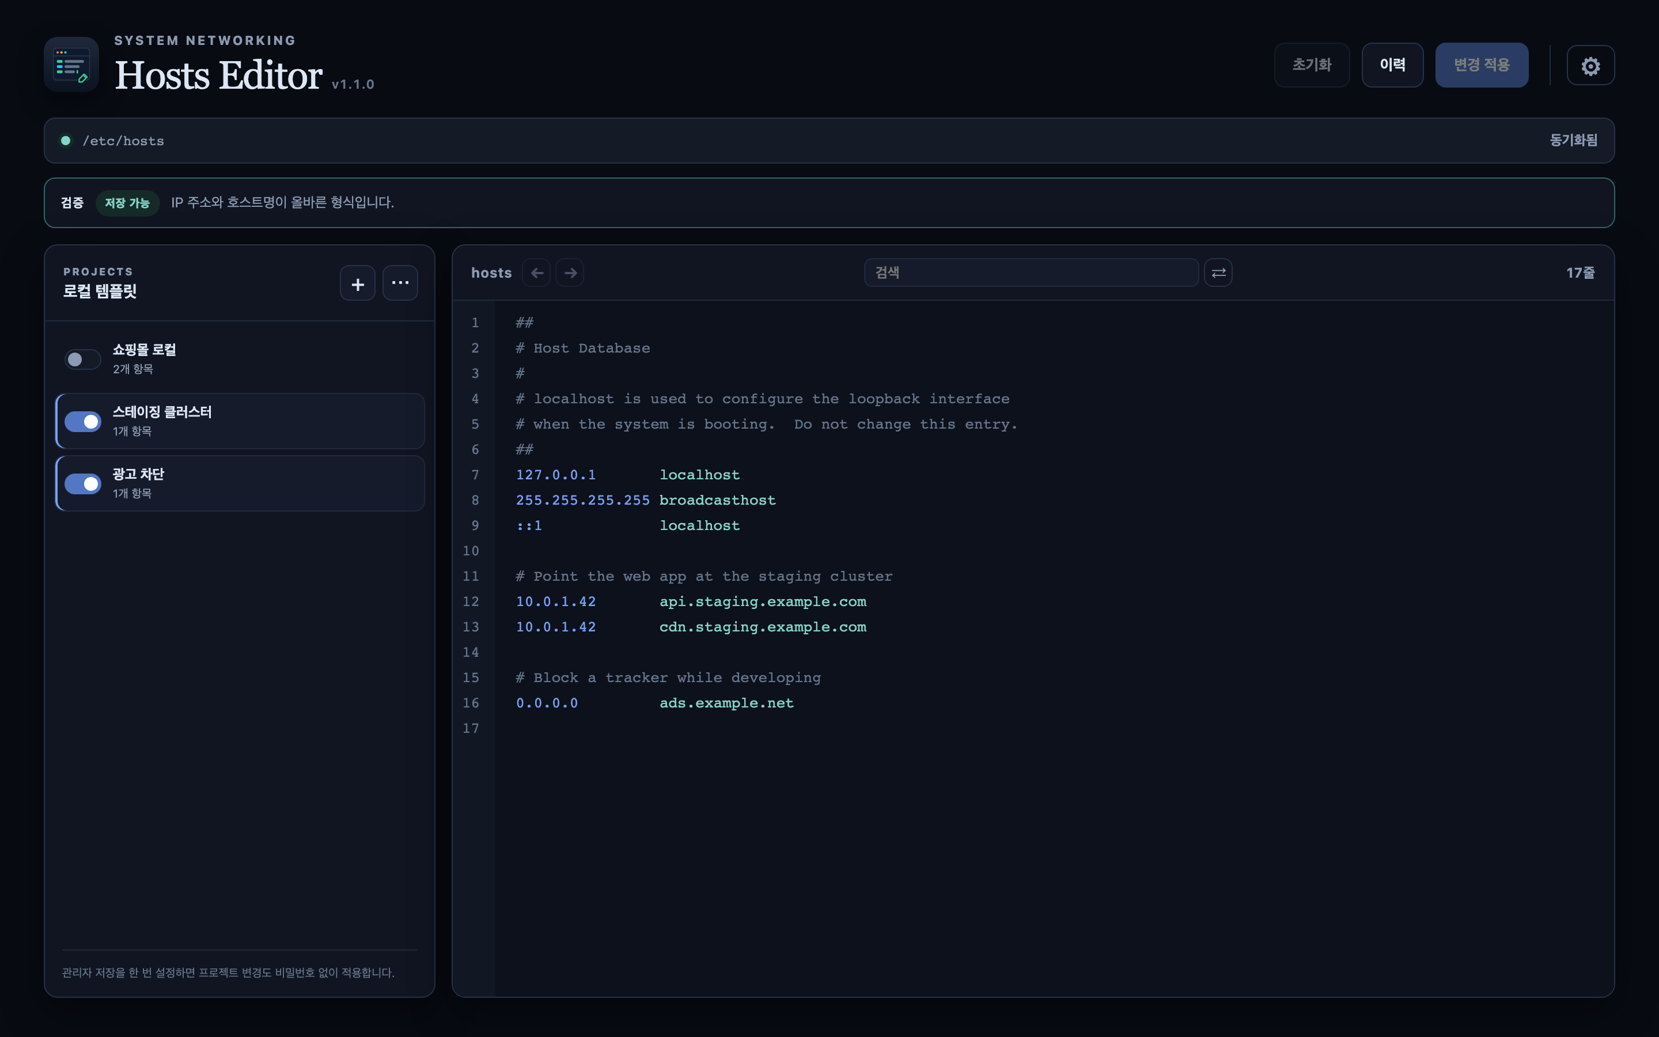Focus the 검색 search field
This screenshot has width=1659, height=1037.
[1031, 273]
